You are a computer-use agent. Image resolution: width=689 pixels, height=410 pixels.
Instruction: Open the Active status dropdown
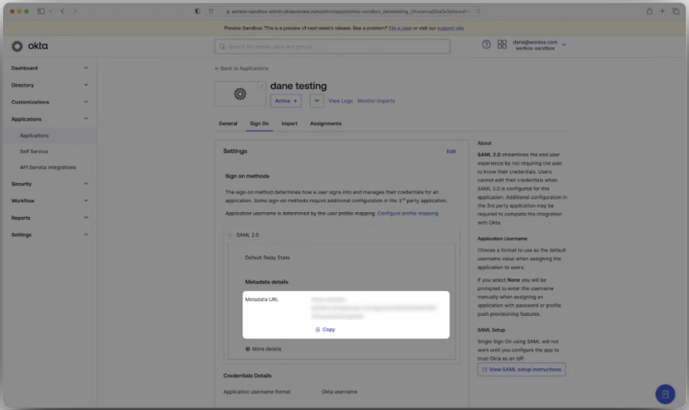pyautogui.click(x=286, y=101)
